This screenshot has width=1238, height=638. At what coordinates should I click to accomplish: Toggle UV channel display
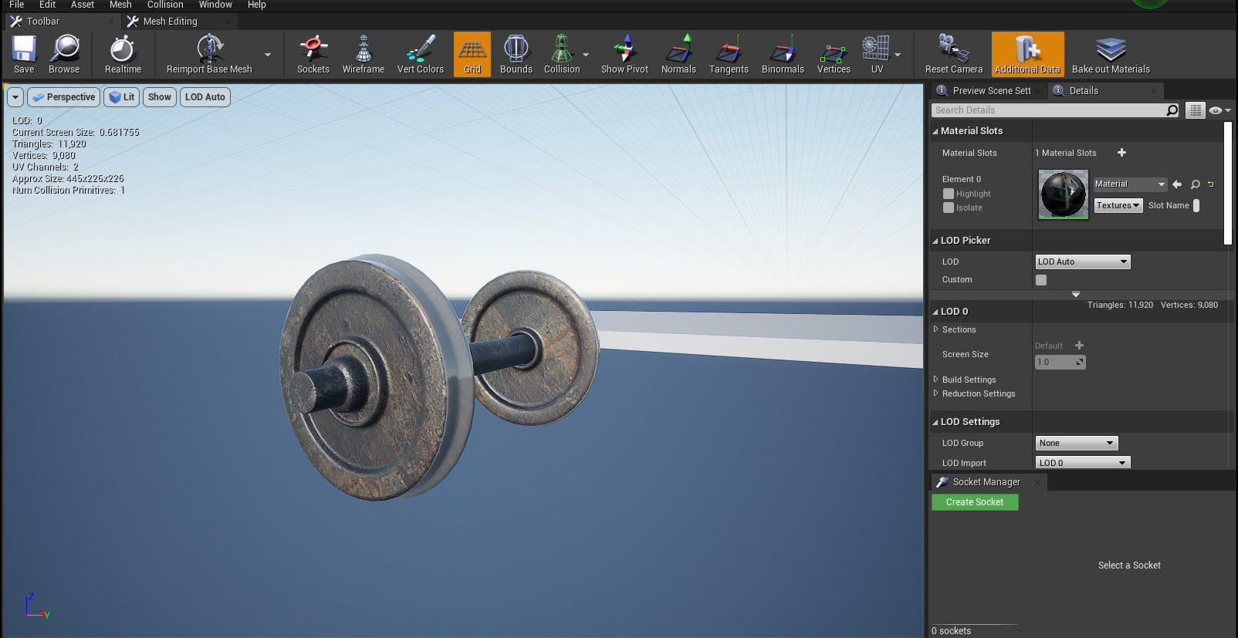click(877, 55)
